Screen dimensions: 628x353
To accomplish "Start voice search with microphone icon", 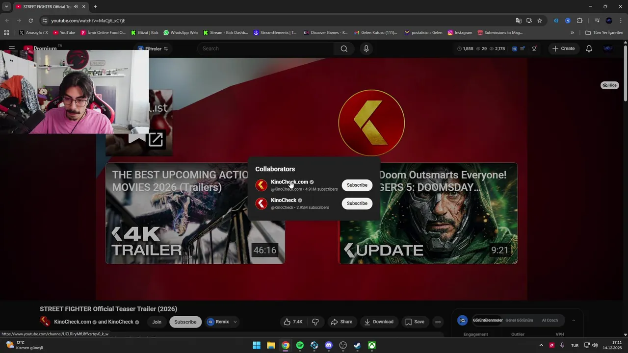I will pos(366,49).
